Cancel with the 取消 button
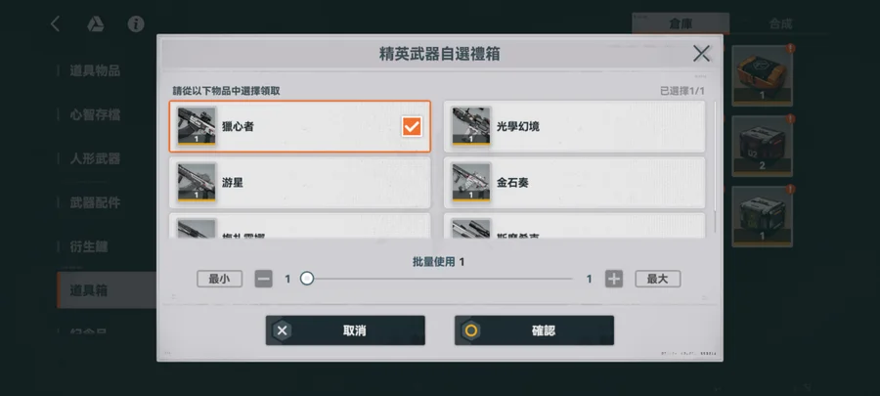 pos(345,330)
